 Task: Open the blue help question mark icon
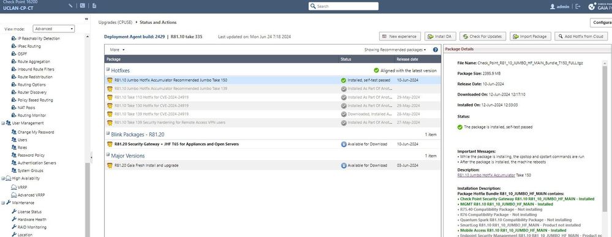(435, 50)
